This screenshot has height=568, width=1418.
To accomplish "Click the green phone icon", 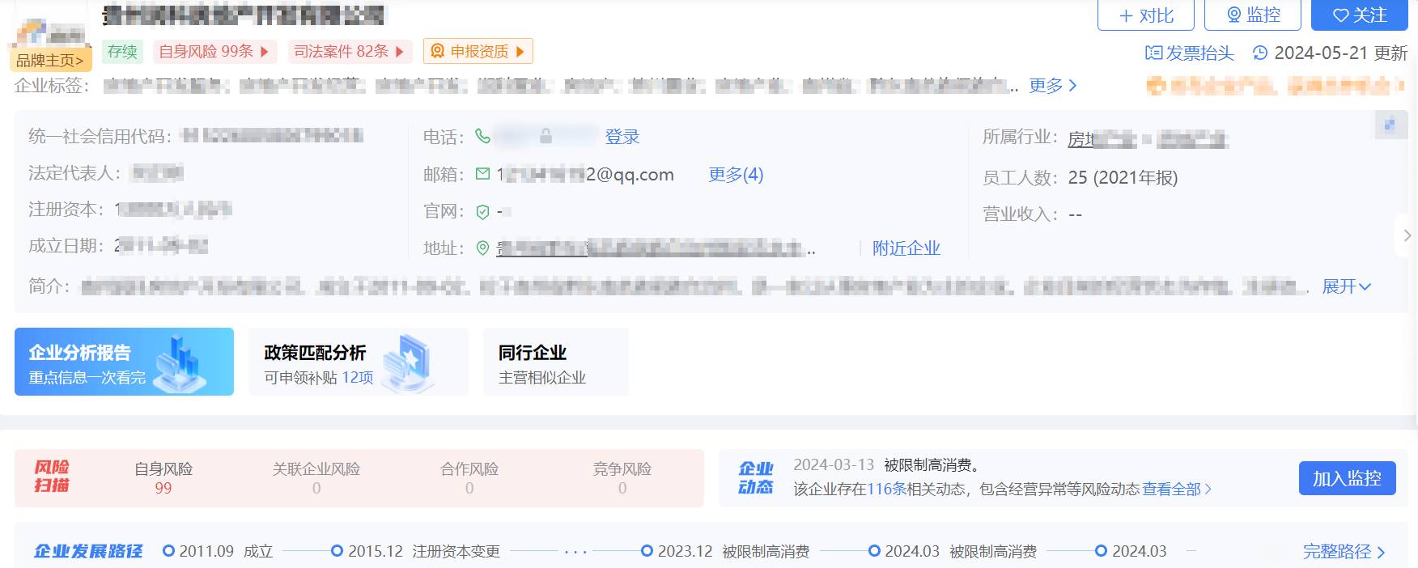I will [482, 136].
